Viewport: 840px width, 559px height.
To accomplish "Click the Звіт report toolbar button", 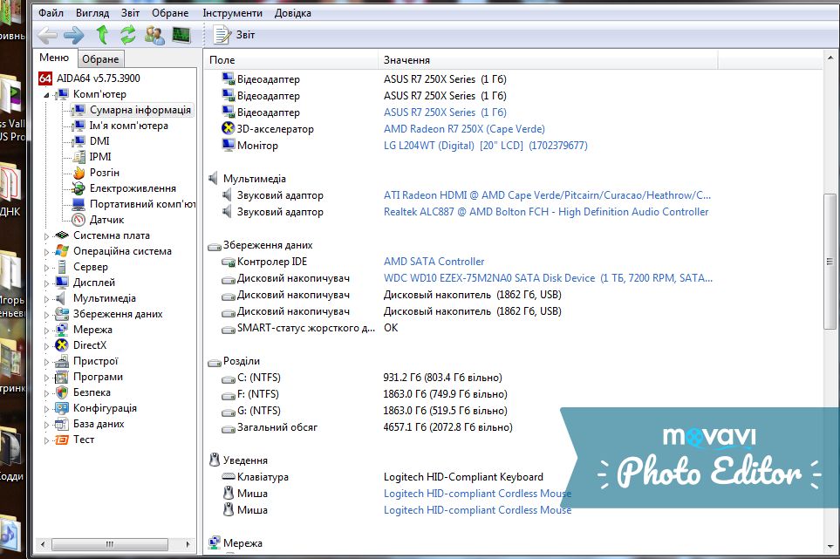I will coord(235,35).
